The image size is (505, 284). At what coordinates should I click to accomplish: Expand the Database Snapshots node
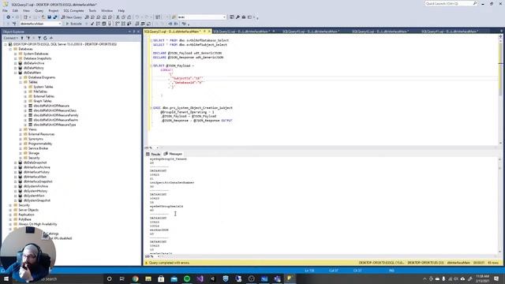(15, 58)
